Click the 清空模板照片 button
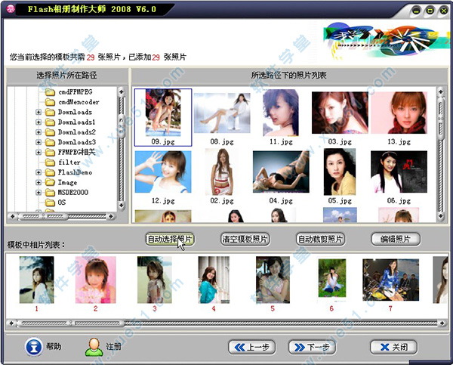This screenshot has height=365, width=453. click(x=245, y=239)
